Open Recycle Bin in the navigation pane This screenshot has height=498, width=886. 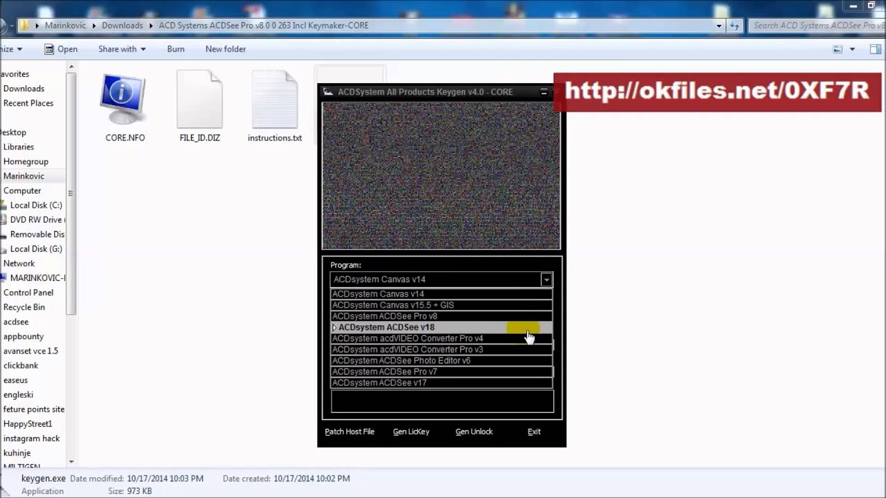pos(24,307)
